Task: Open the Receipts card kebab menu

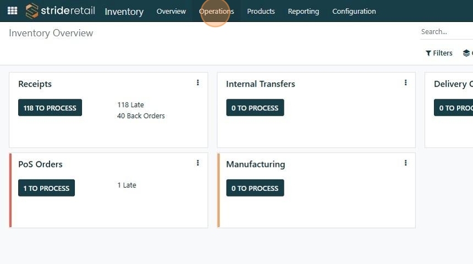Action: coord(198,83)
